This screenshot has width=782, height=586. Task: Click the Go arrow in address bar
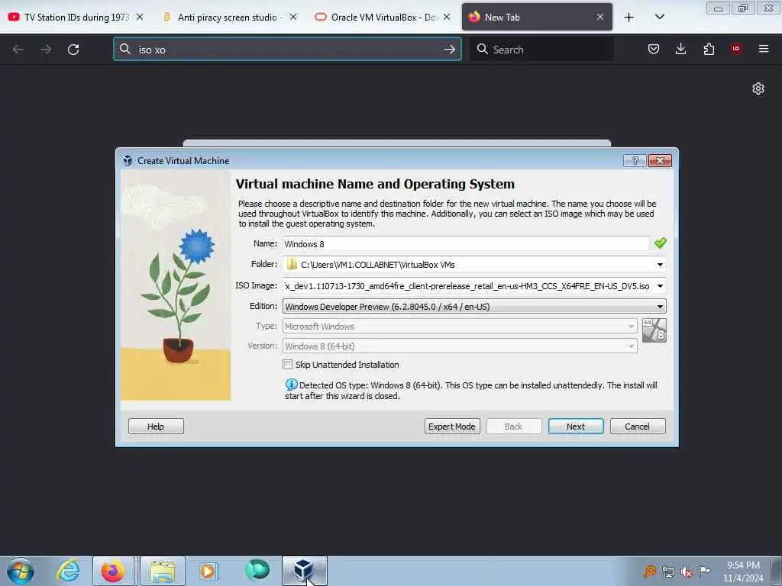[x=449, y=50]
